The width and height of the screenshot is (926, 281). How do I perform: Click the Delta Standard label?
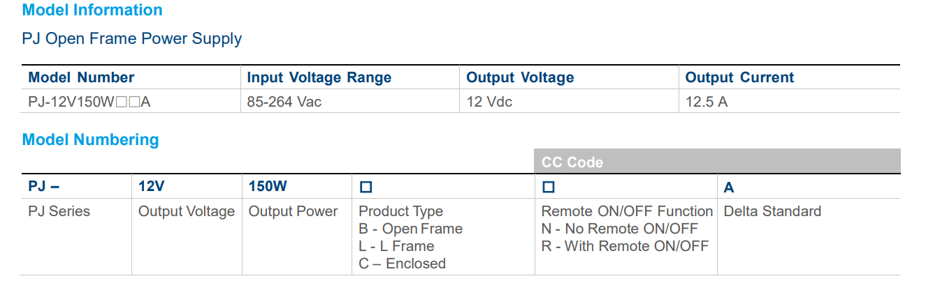(x=772, y=211)
